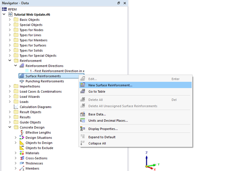The width and height of the screenshot is (228, 171).
Task: Expand the Types for Members folder
Action: 10,40
